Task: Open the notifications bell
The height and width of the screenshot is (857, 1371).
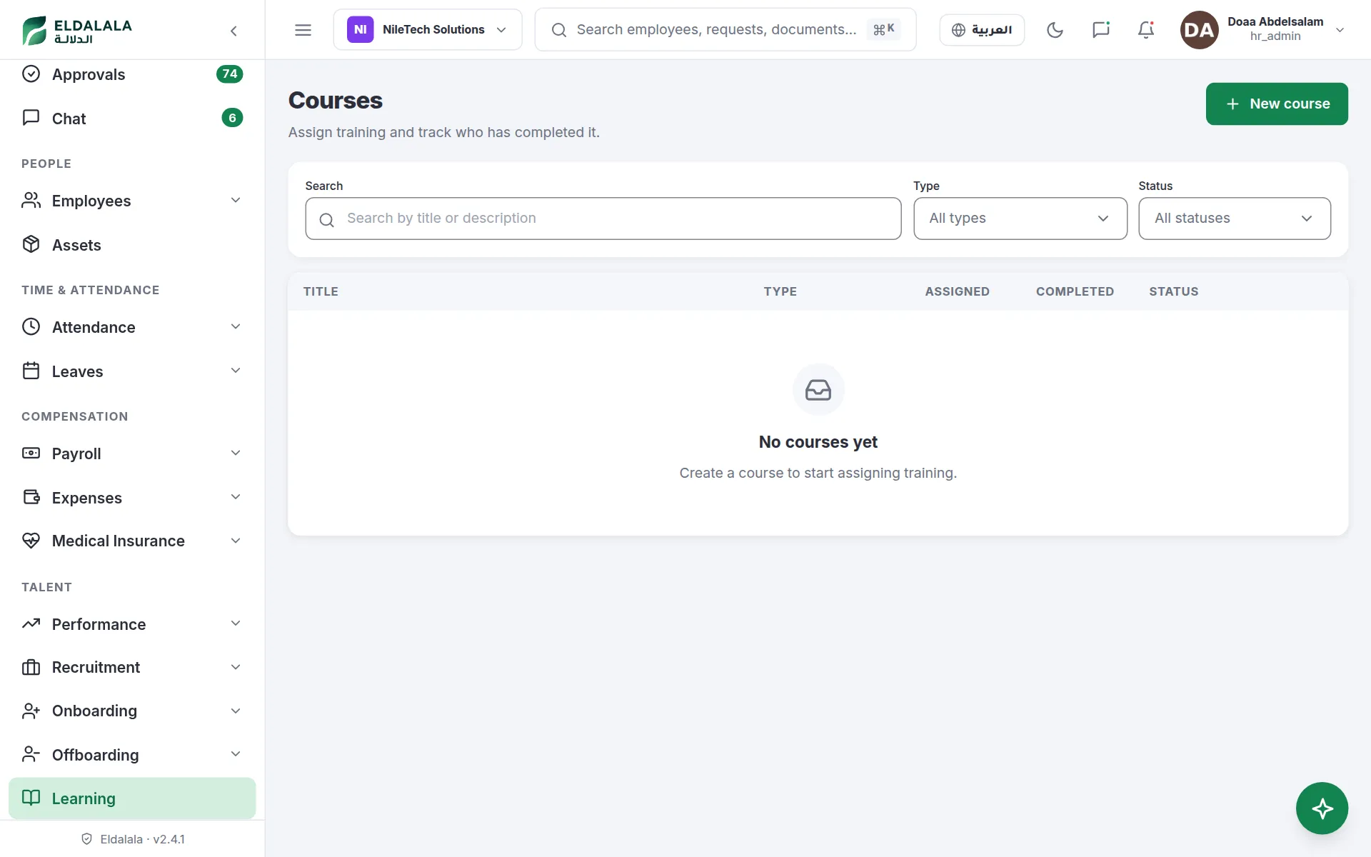Action: [x=1146, y=30]
